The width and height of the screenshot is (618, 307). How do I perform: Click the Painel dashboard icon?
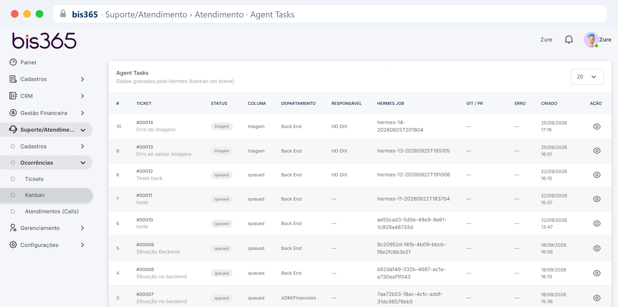13,62
